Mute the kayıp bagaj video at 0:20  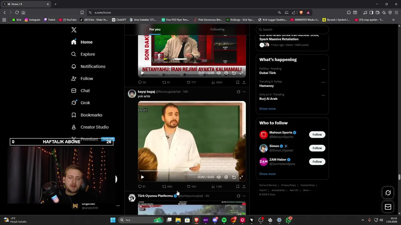[219, 177]
